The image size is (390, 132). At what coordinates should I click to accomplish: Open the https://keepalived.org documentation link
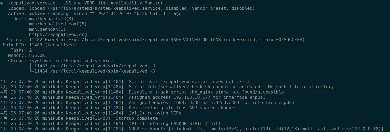58,35
